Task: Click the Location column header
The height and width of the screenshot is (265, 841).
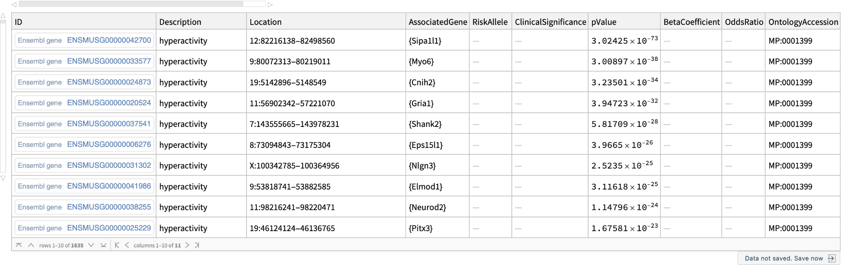Action: click(x=265, y=22)
